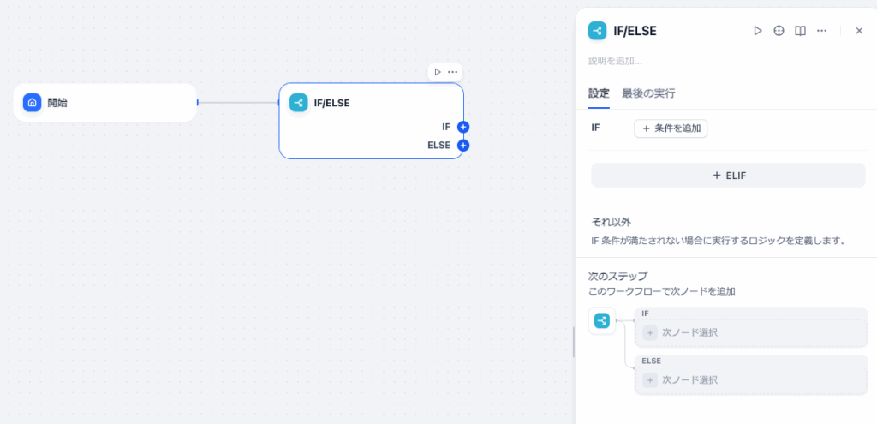This screenshot has width=877, height=424.
Task: Click the crosshair locate icon in panel header
Action: coord(779,31)
